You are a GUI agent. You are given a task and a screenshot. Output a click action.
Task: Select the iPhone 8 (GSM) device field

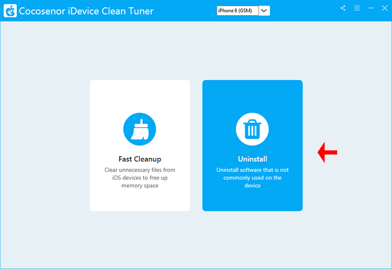pos(237,11)
